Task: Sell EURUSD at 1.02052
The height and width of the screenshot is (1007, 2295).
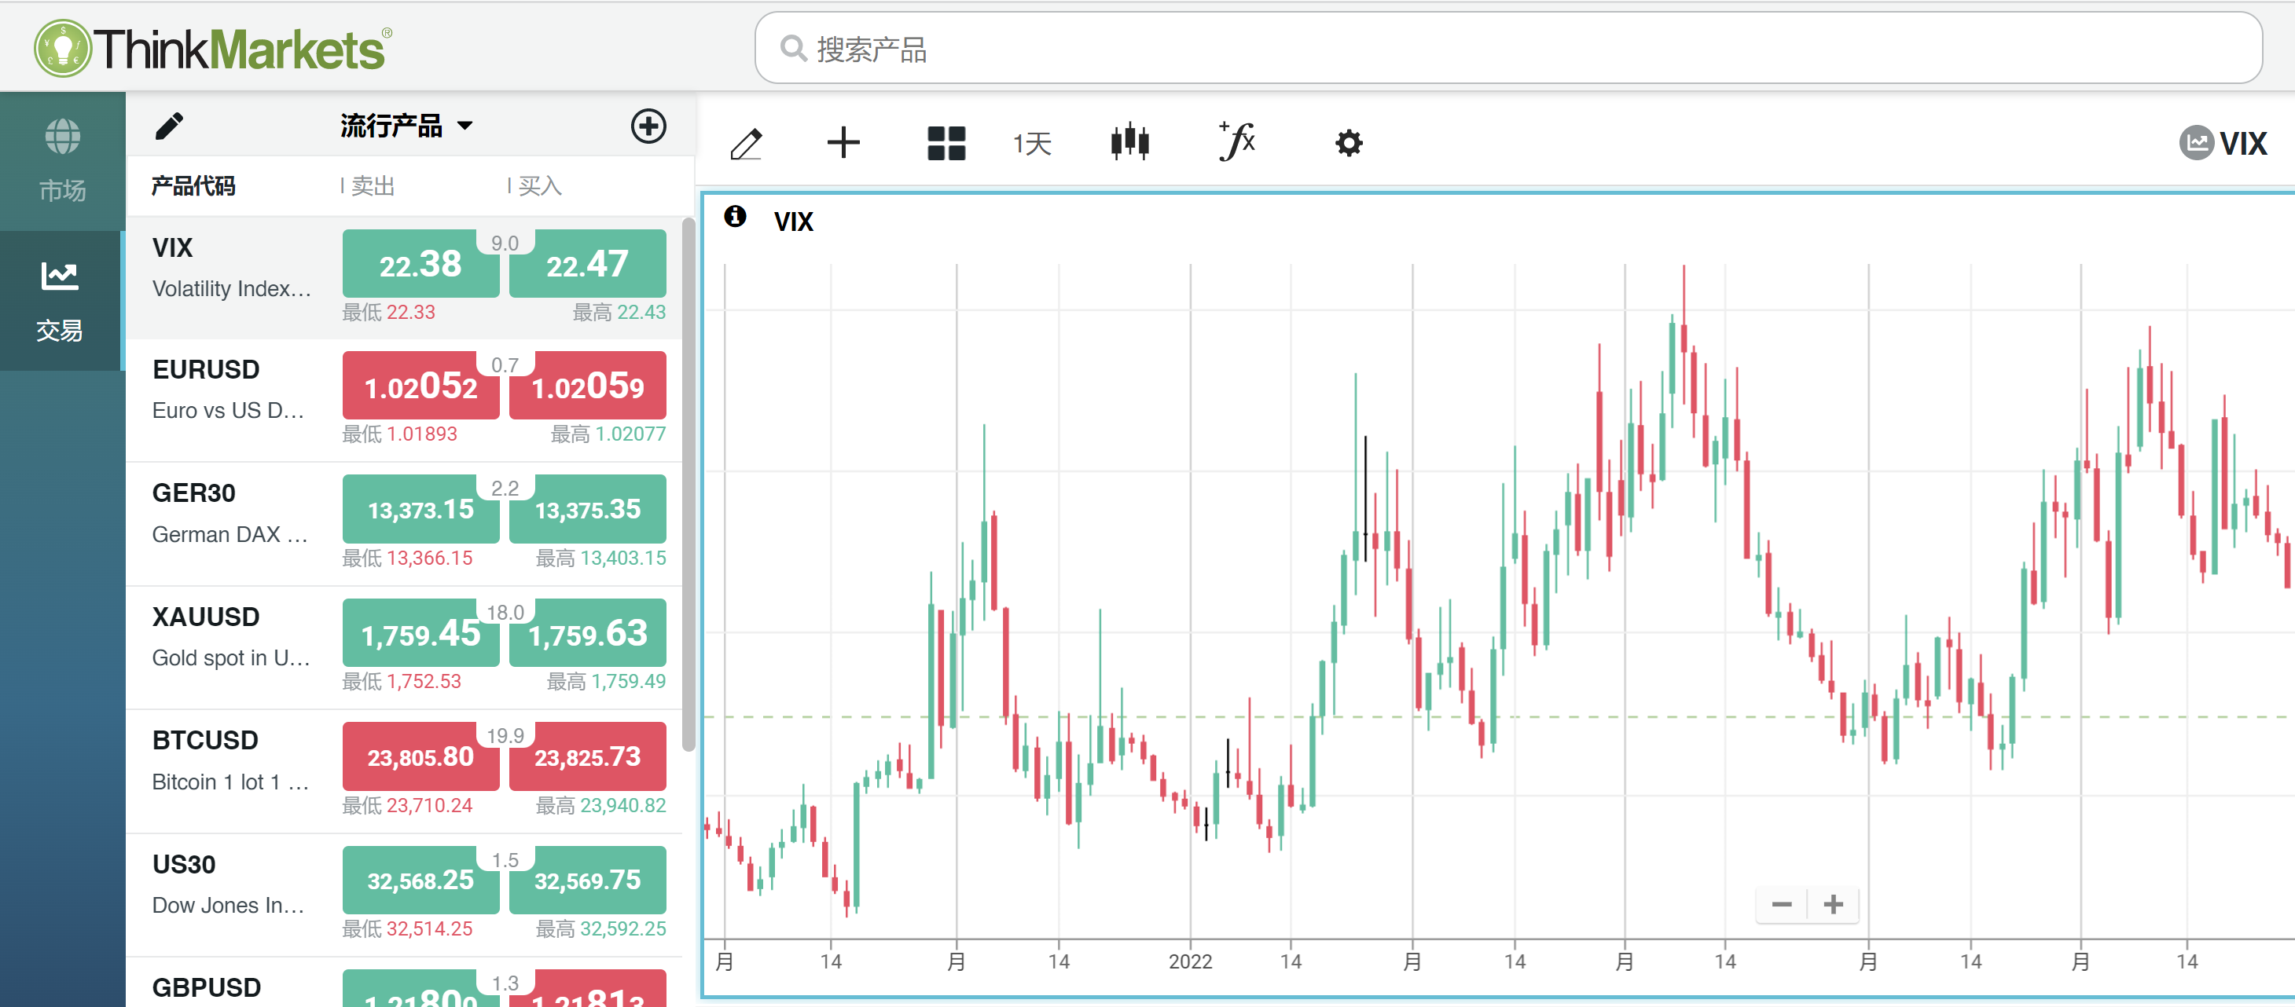Action: click(420, 386)
